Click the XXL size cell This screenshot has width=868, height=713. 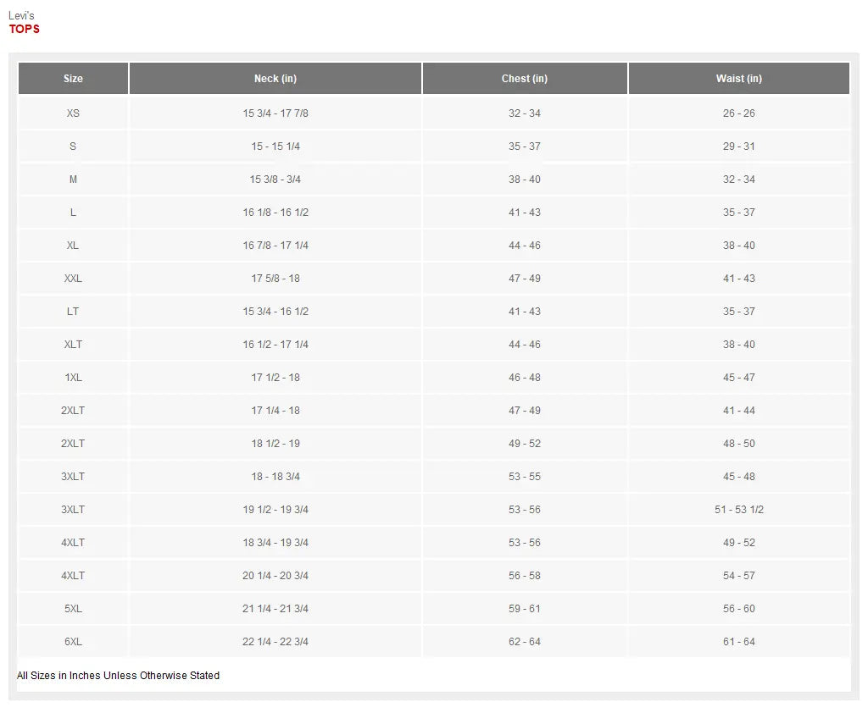pyautogui.click(x=73, y=279)
